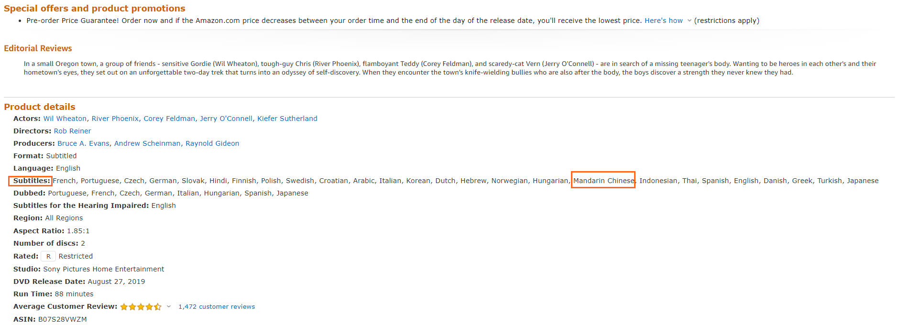
Task: Open actor River Phoenix's page
Action: pos(115,119)
